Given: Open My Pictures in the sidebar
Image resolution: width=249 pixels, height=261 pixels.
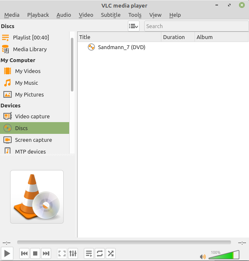Looking at the screenshot, I should [35, 94].
